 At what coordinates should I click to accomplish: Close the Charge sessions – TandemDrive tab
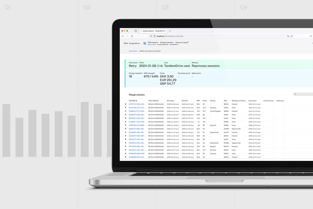click(x=165, y=31)
